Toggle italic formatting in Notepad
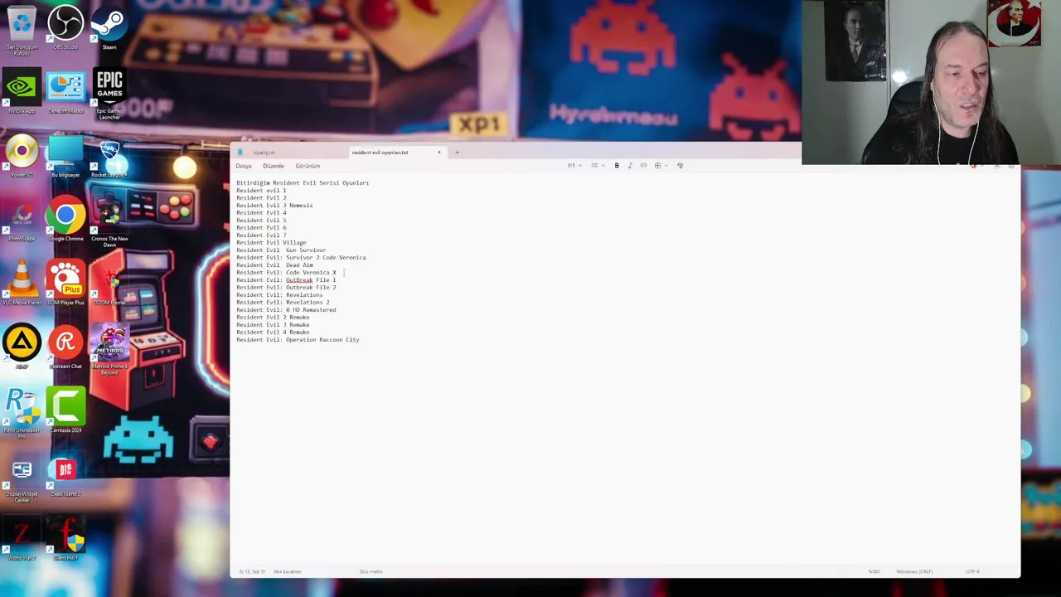 point(630,166)
